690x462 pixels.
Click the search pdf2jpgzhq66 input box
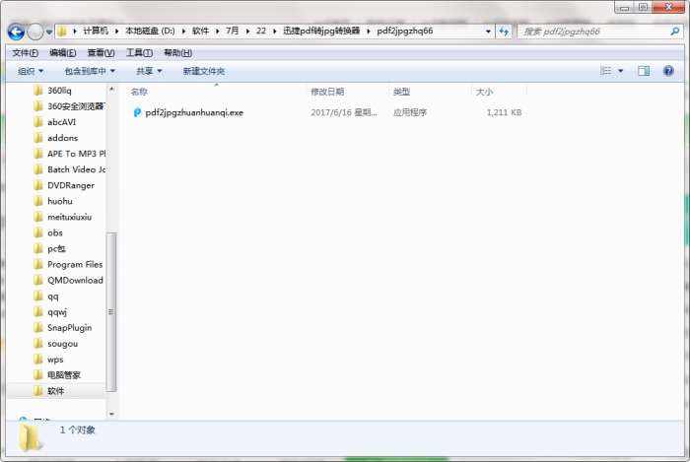[594, 32]
